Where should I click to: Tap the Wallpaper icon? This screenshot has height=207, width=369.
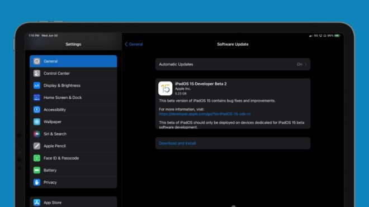click(37, 122)
